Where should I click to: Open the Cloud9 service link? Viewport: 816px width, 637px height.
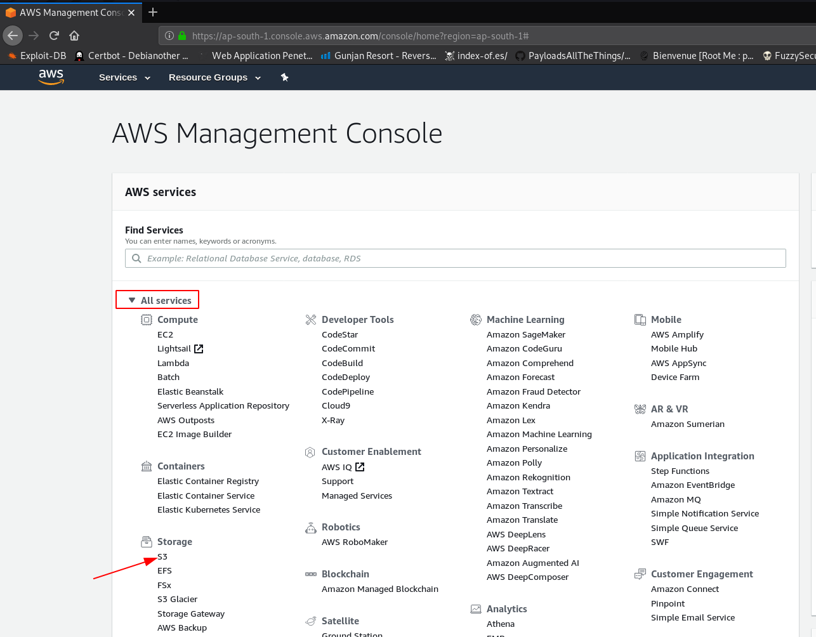pyautogui.click(x=336, y=406)
